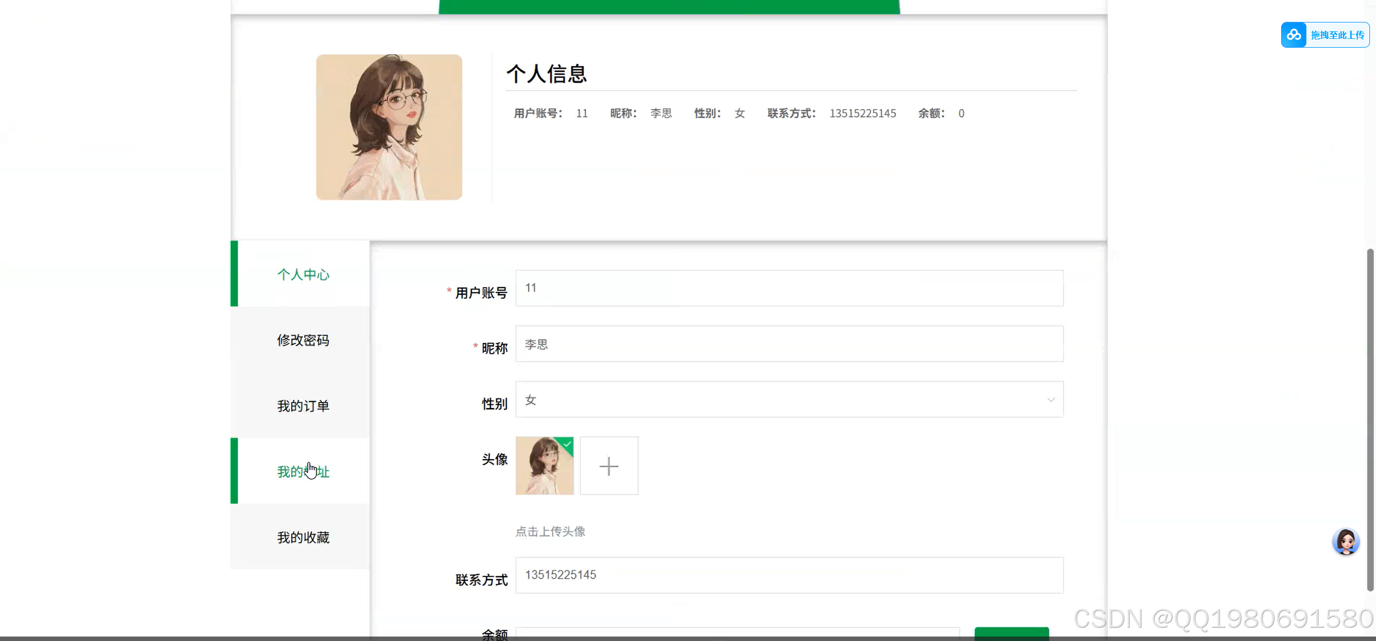Click the plus icon to add an avatar
Image resolution: width=1376 pixels, height=641 pixels.
coord(609,466)
